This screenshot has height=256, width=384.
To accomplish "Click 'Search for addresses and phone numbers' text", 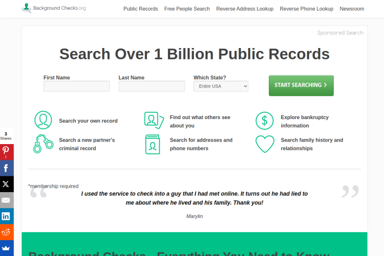I will pyautogui.click(x=201, y=144).
